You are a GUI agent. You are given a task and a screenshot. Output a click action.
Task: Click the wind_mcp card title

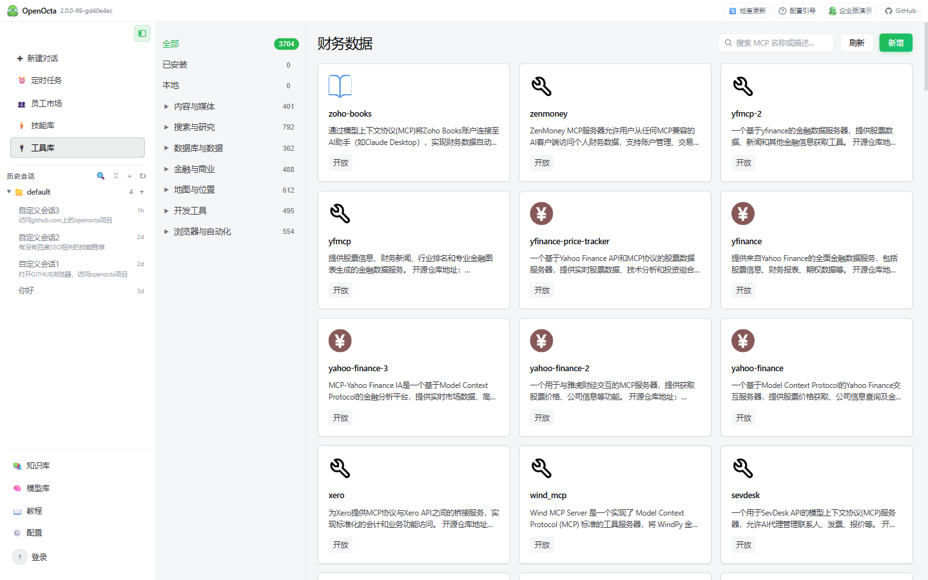(548, 496)
